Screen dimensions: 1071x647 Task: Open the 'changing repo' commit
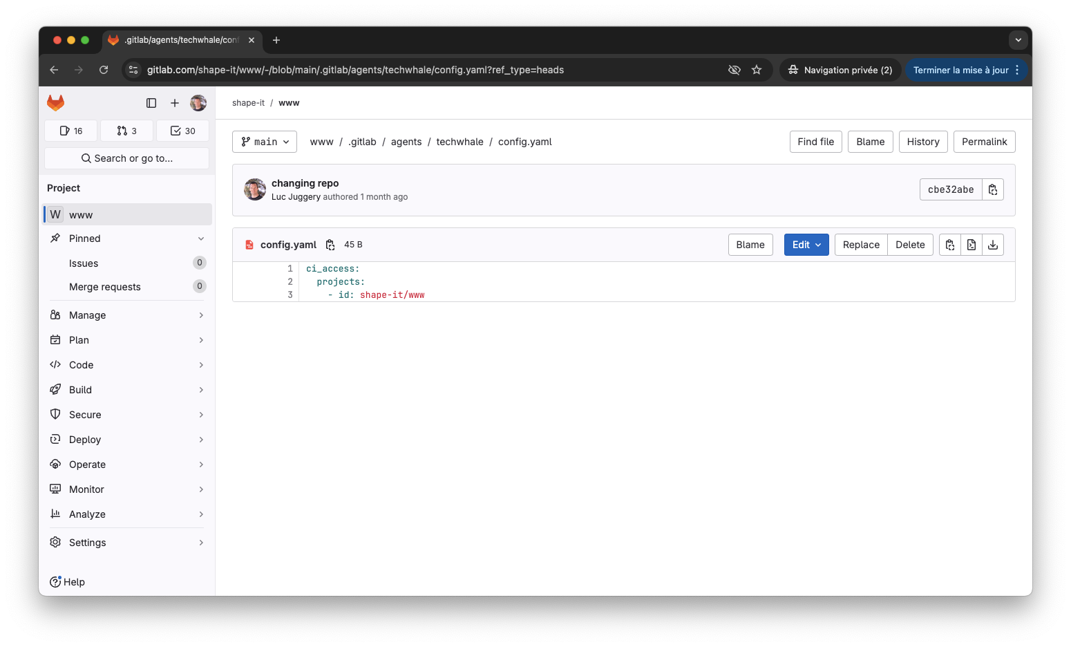pos(305,183)
